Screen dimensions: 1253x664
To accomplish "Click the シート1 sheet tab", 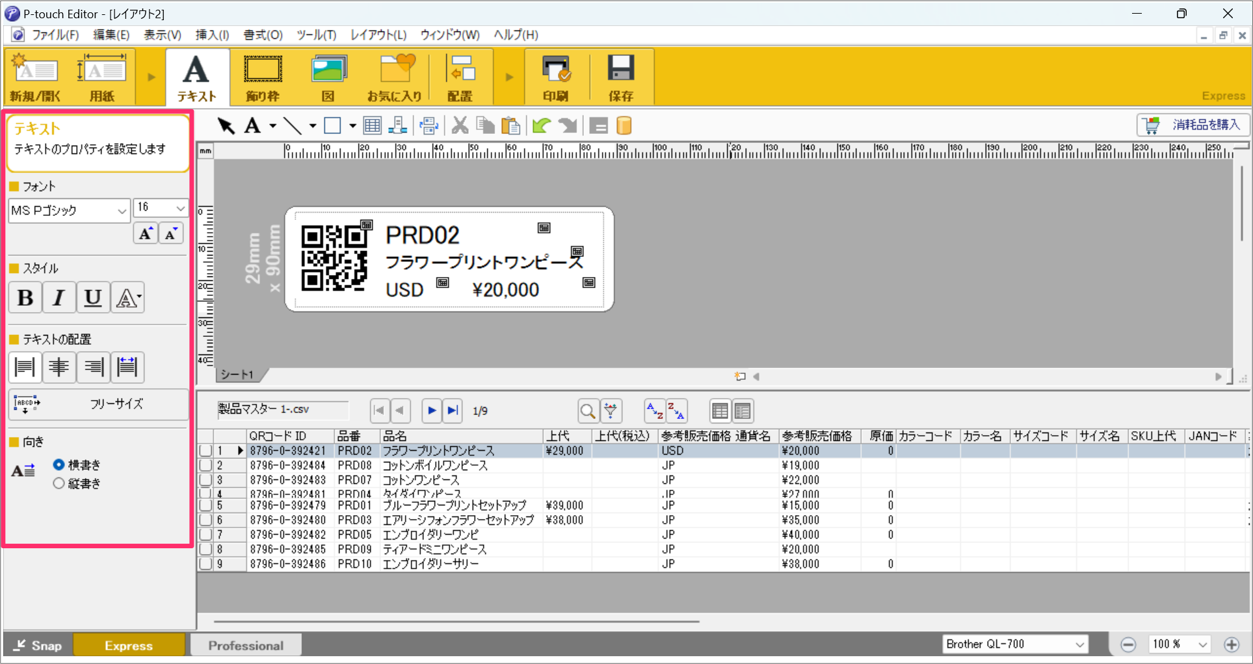I will [x=238, y=375].
